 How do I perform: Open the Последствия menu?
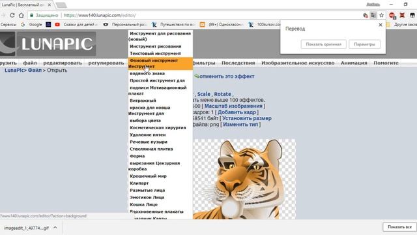point(238,63)
